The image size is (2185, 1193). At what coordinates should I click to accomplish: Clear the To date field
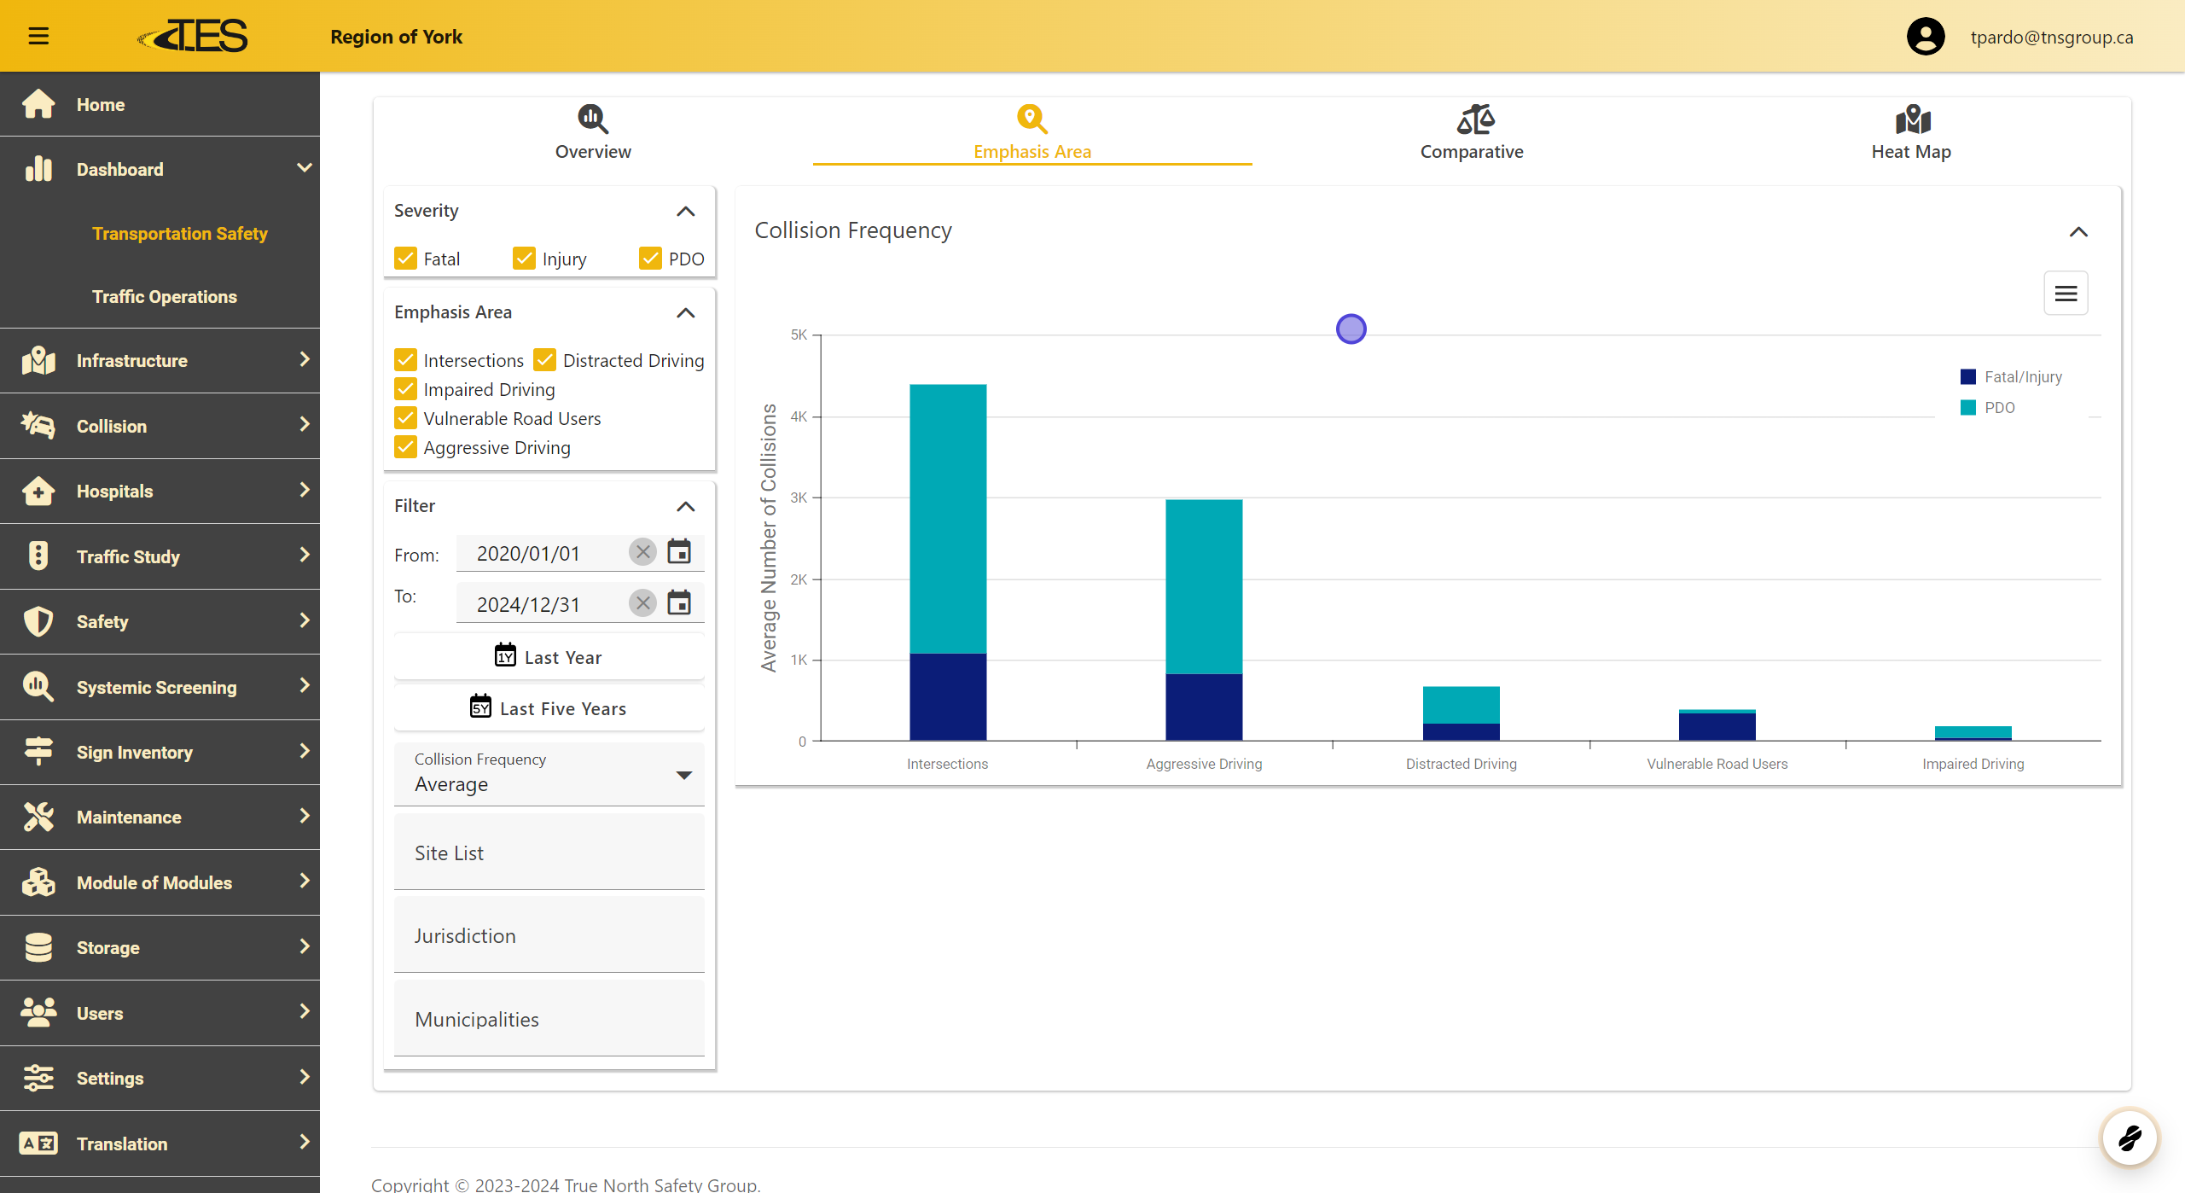pos(642,603)
